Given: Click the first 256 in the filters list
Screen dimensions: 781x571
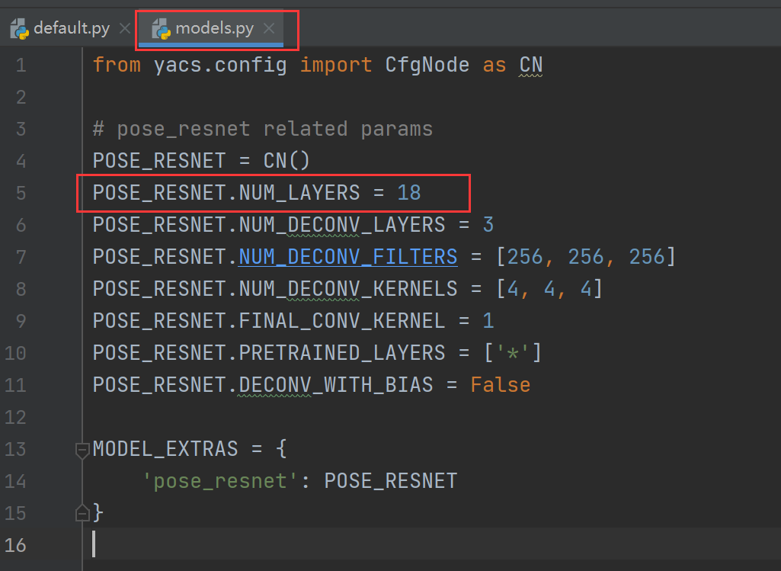Looking at the screenshot, I should (x=525, y=257).
